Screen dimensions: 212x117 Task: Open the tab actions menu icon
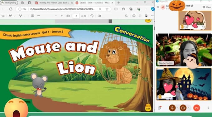(x=29, y=3)
